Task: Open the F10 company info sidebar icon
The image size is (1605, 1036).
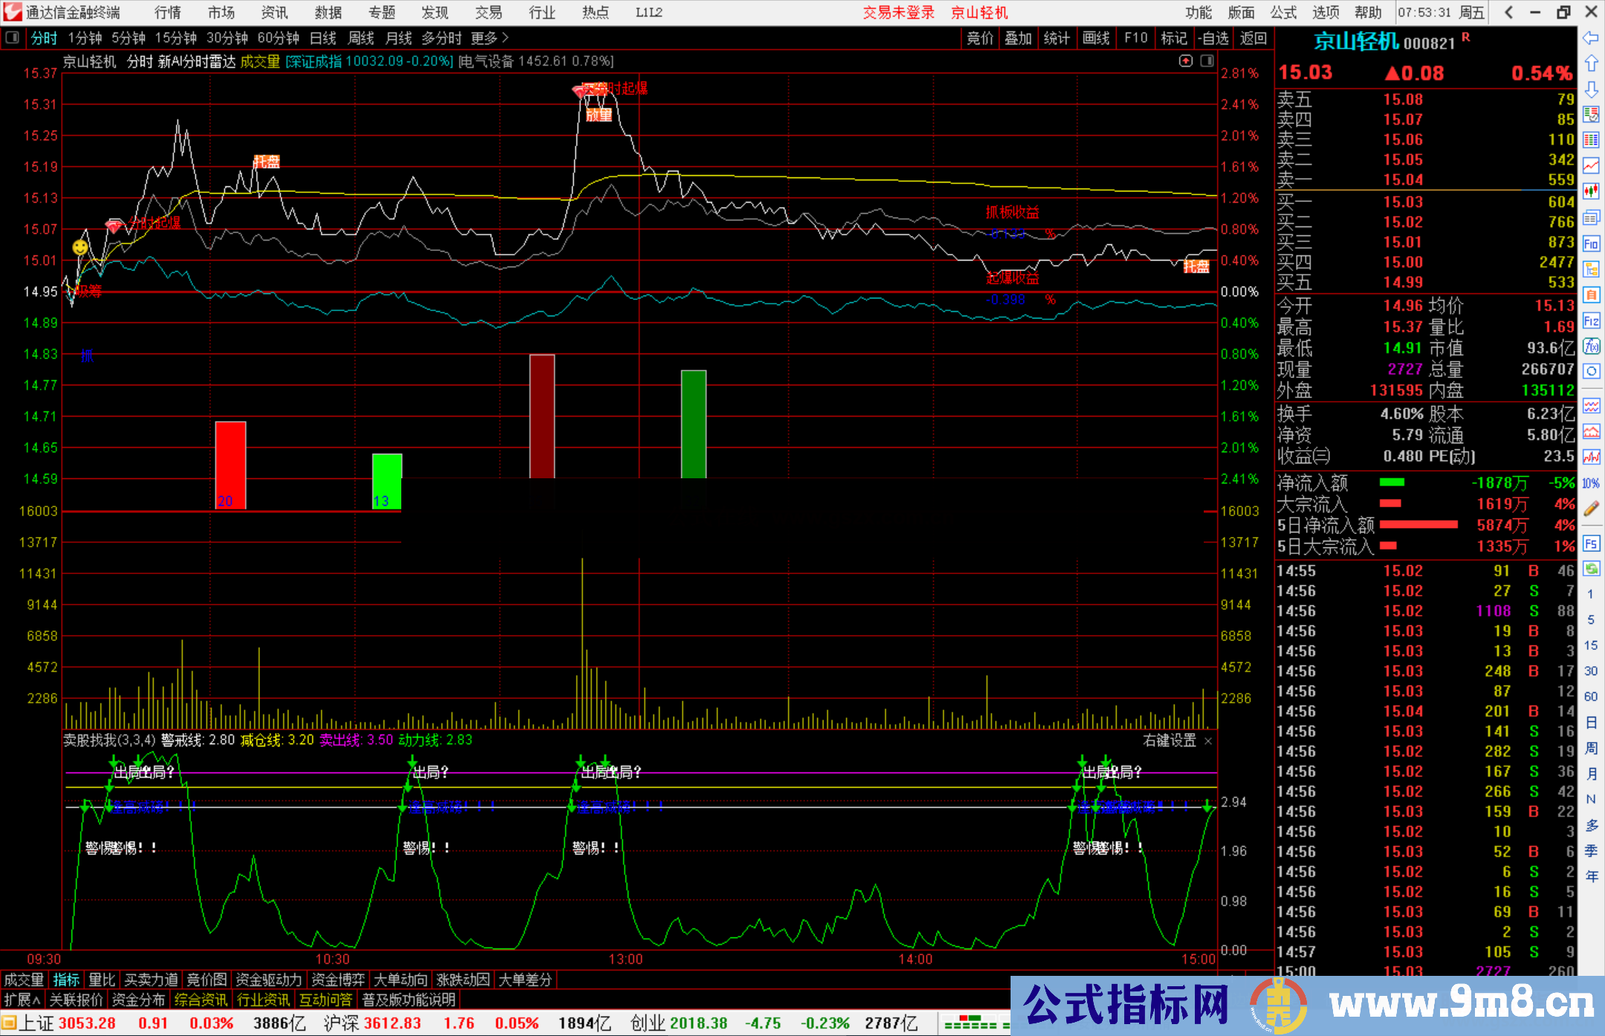Action: pyautogui.click(x=1591, y=244)
